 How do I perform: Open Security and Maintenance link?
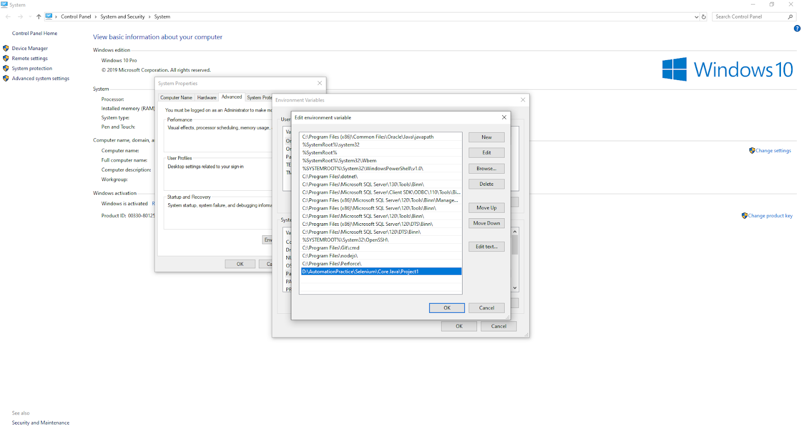[41, 423]
